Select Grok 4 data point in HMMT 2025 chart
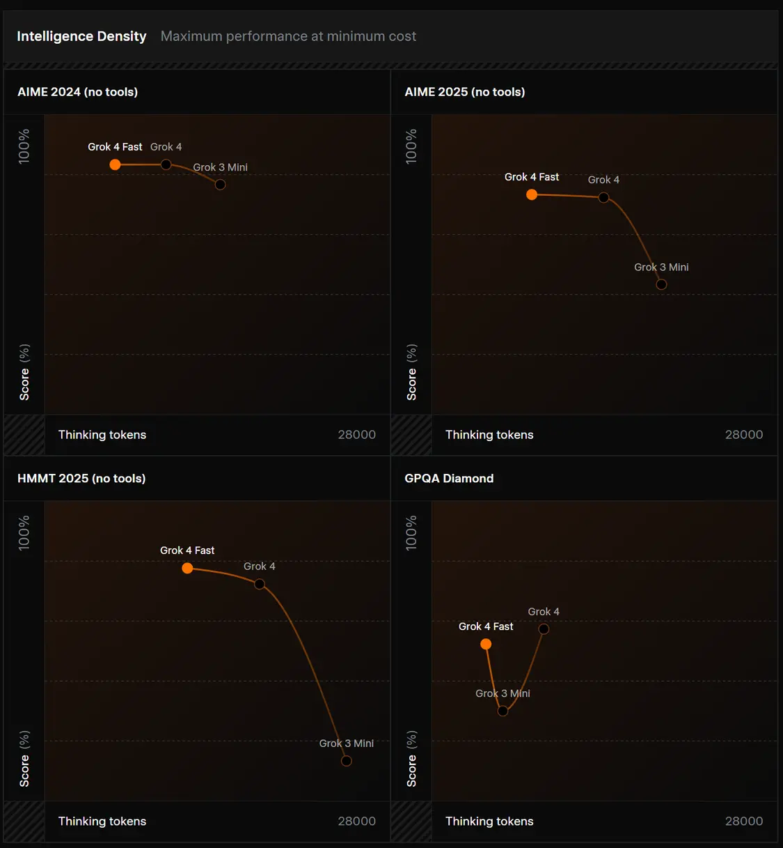Viewport: 783px width, 848px height. coord(260,584)
